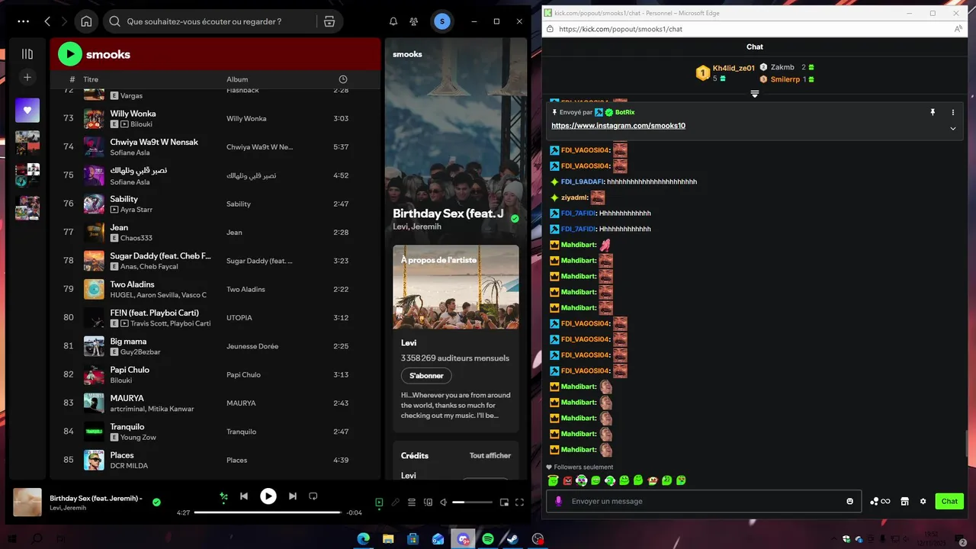Sort by duration clock column icon
The width and height of the screenshot is (976, 549).
click(x=343, y=79)
